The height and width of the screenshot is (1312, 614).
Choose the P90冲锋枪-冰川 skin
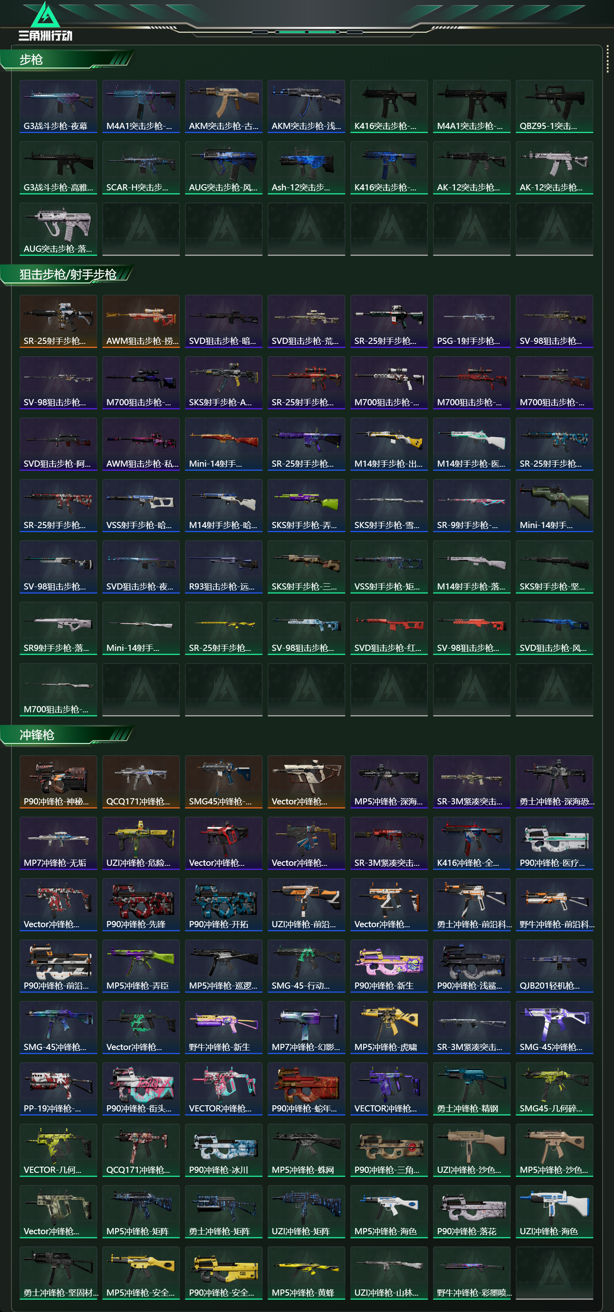[x=223, y=1151]
